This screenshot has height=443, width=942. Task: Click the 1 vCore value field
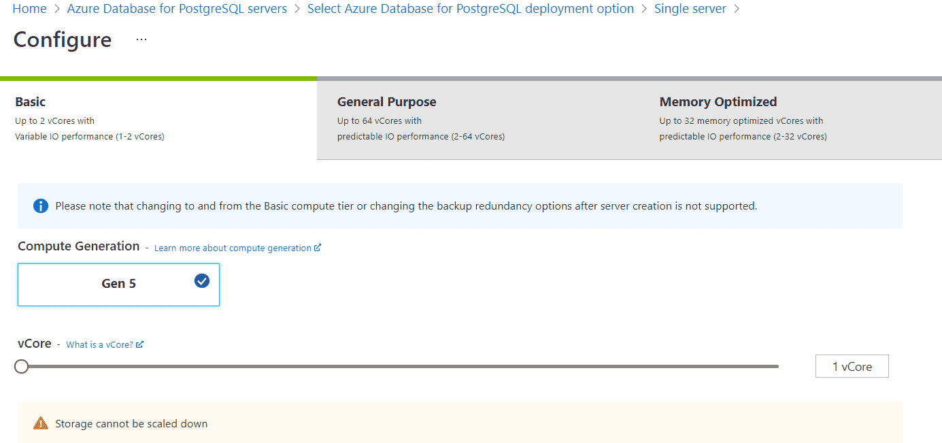coord(852,366)
